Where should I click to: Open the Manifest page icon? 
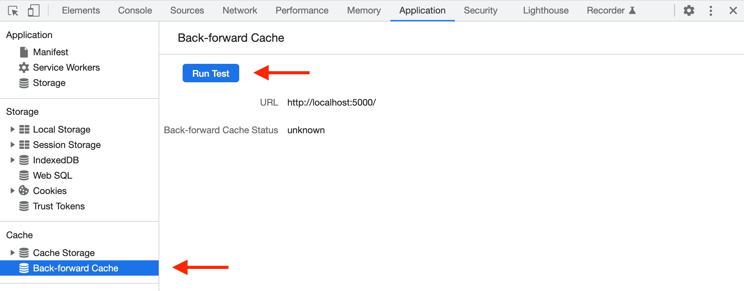[24, 52]
